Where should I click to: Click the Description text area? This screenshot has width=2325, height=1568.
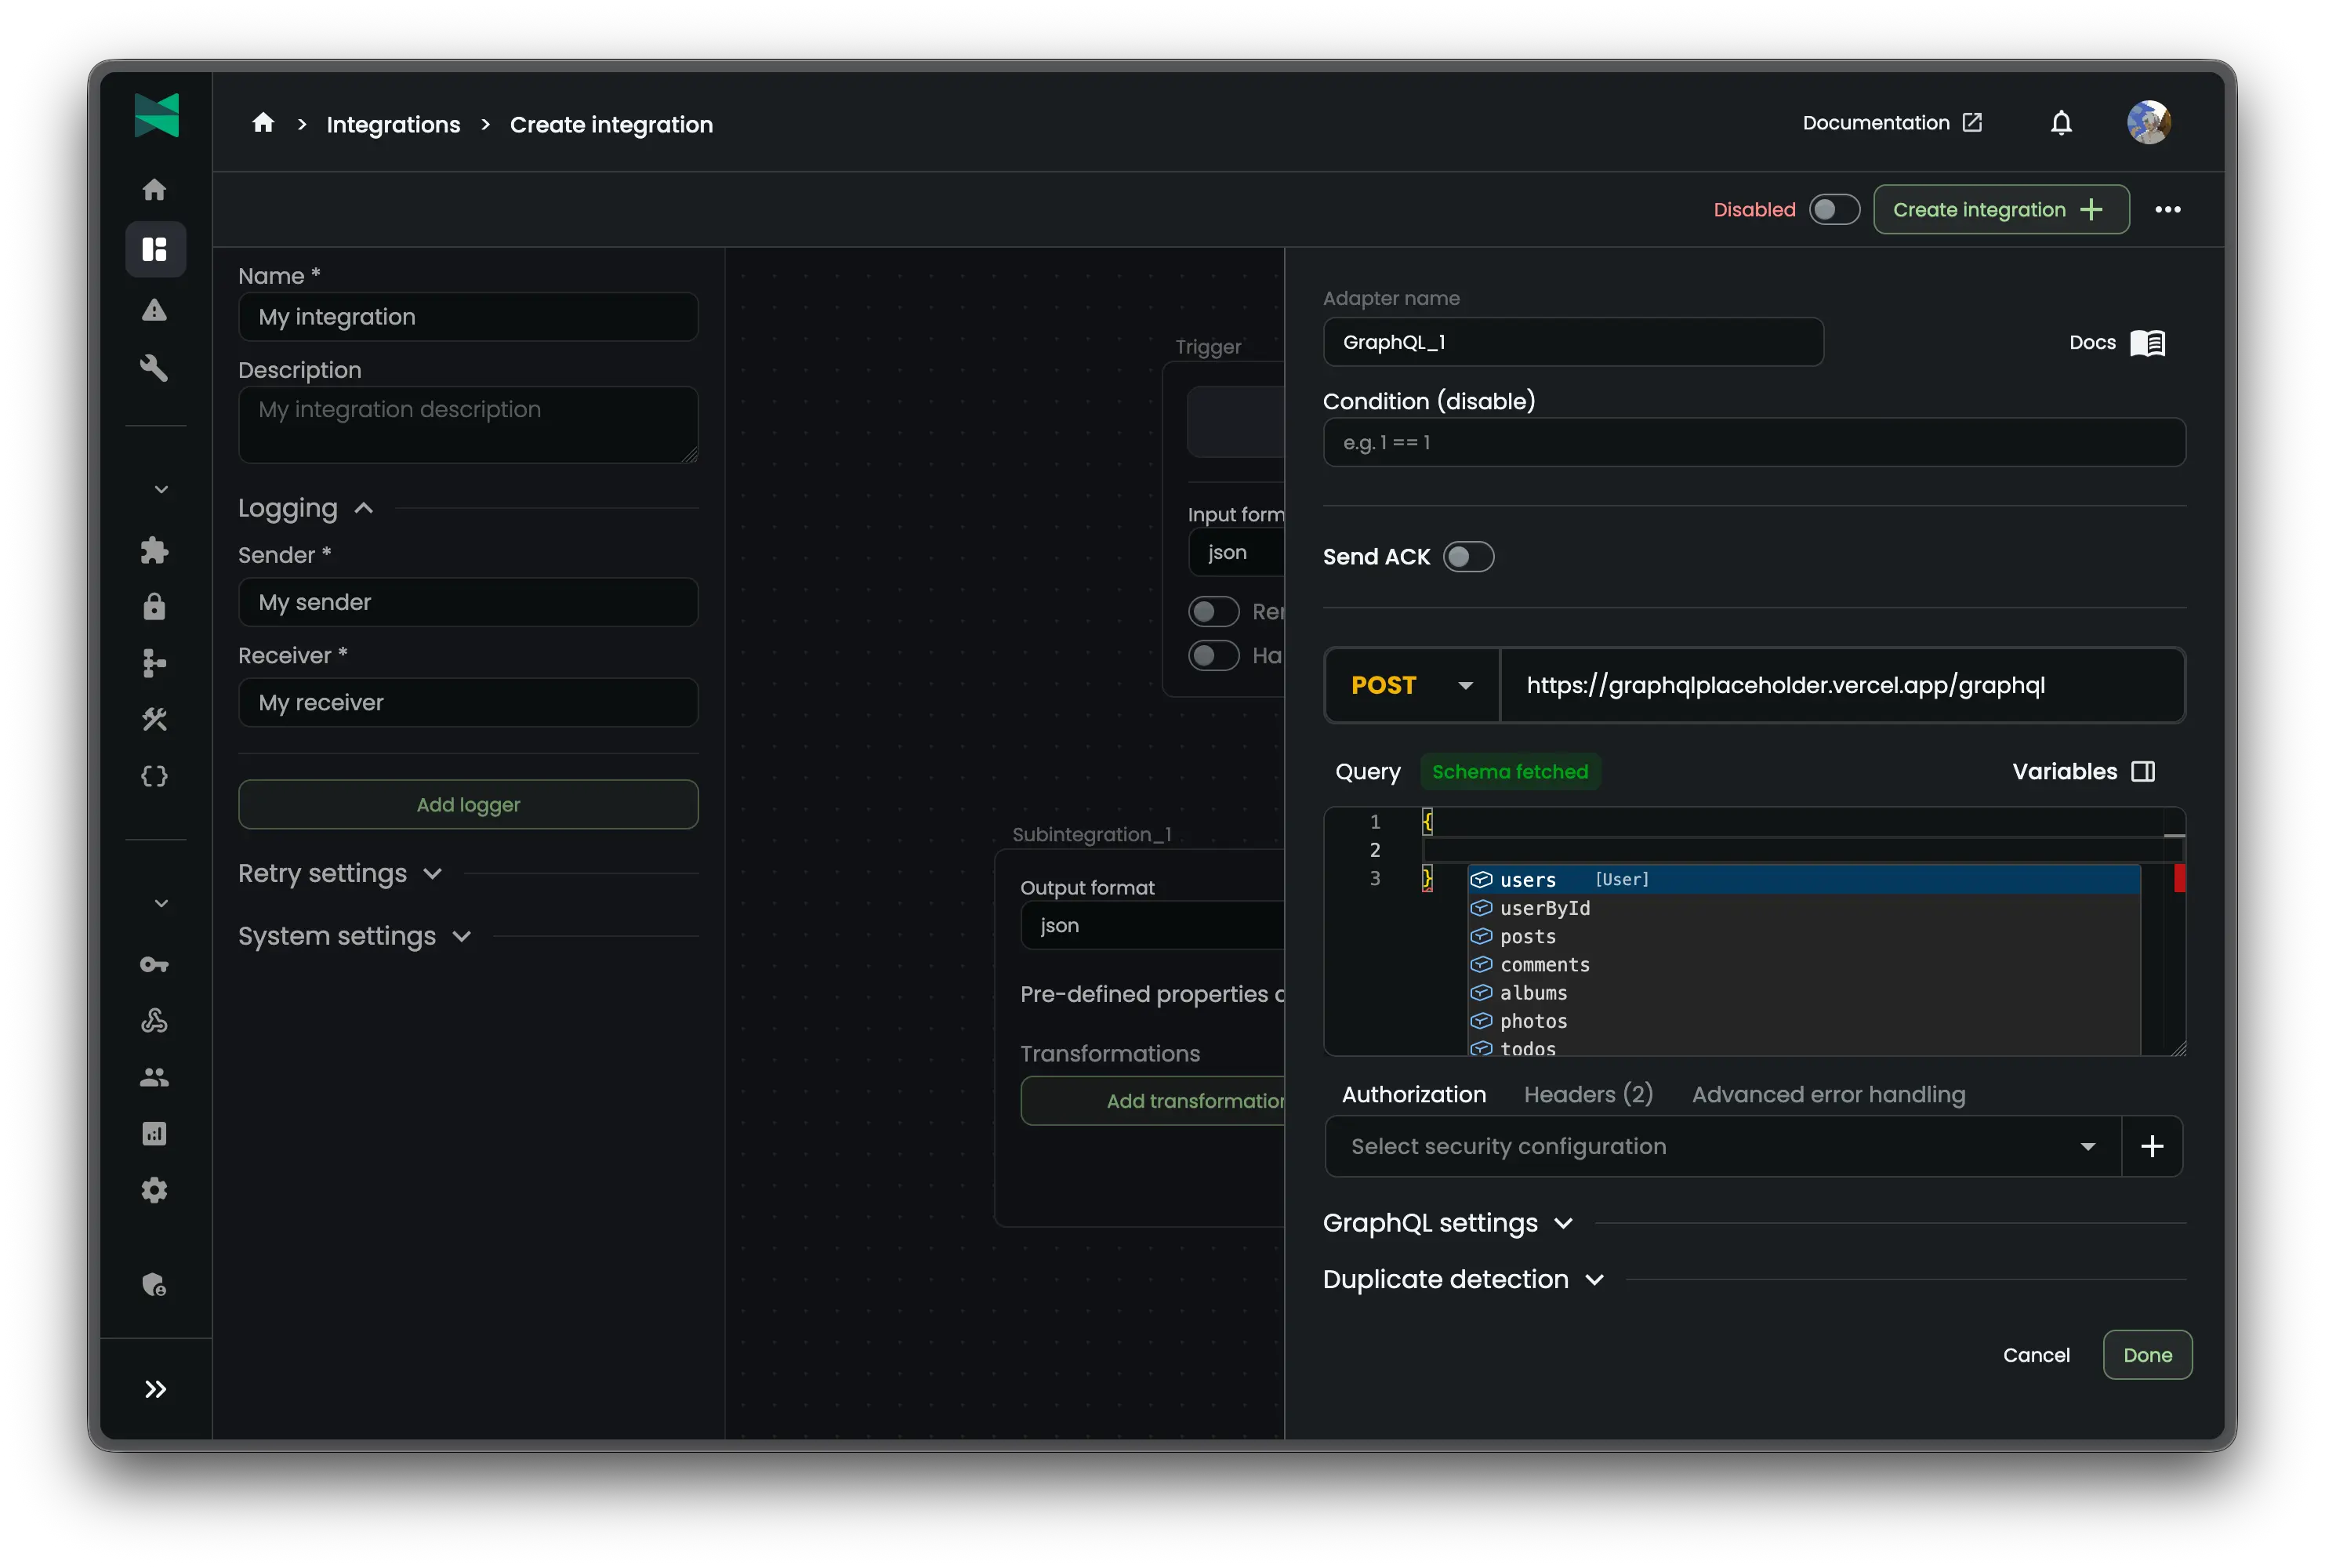(x=468, y=425)
